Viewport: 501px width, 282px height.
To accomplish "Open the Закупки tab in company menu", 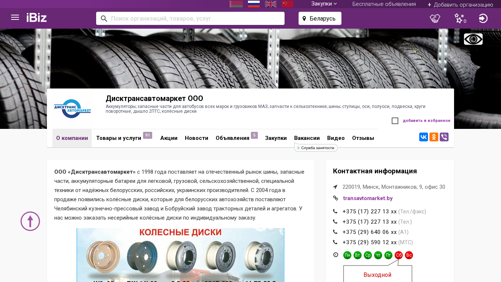I will [x=276, y=138].
